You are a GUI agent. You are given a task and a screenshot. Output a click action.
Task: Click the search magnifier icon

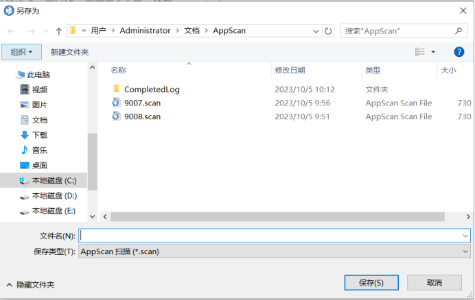click(x=459, y=31)
